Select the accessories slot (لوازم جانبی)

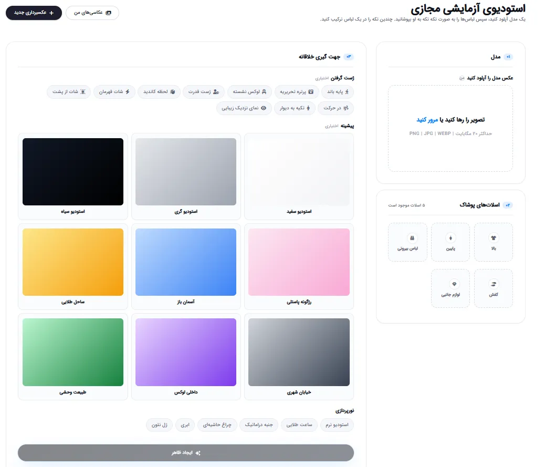pos(450,288)
